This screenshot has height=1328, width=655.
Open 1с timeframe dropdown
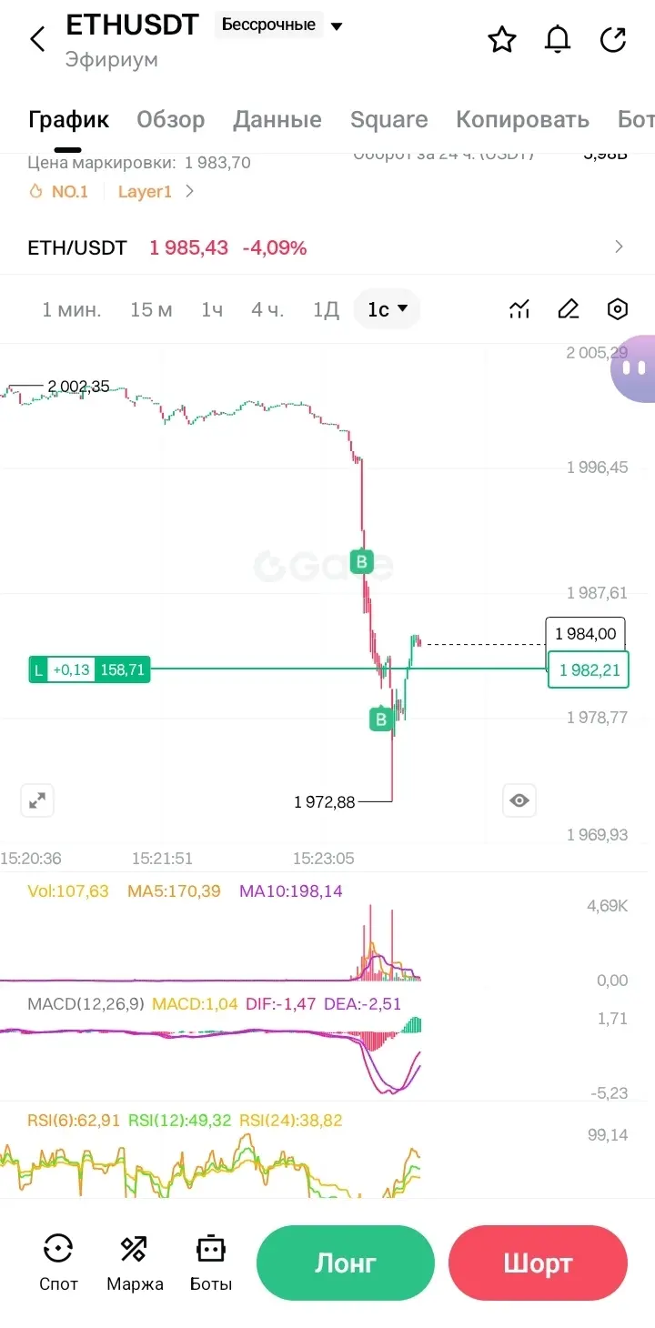pos(388,309)
